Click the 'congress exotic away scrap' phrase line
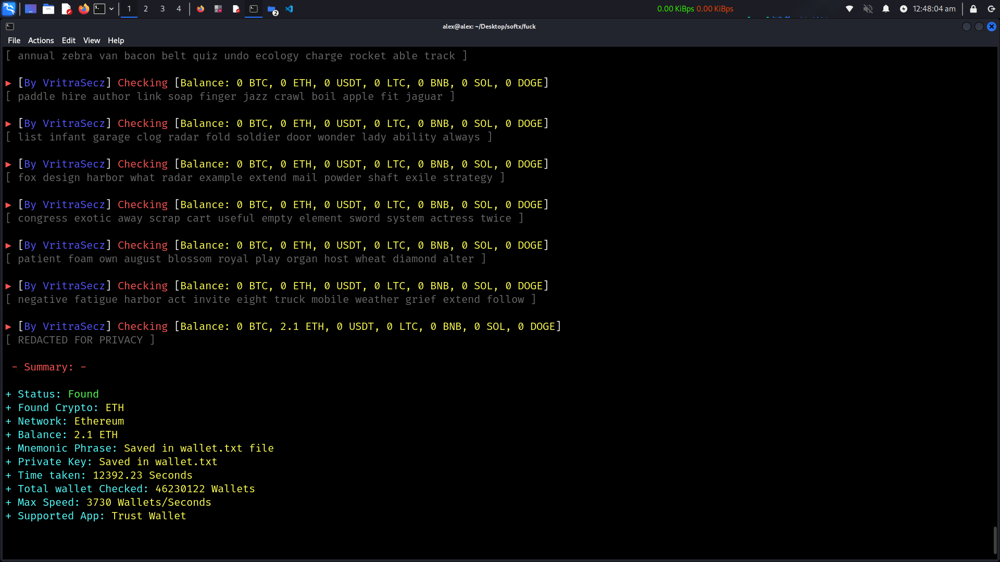 [265, 219]
